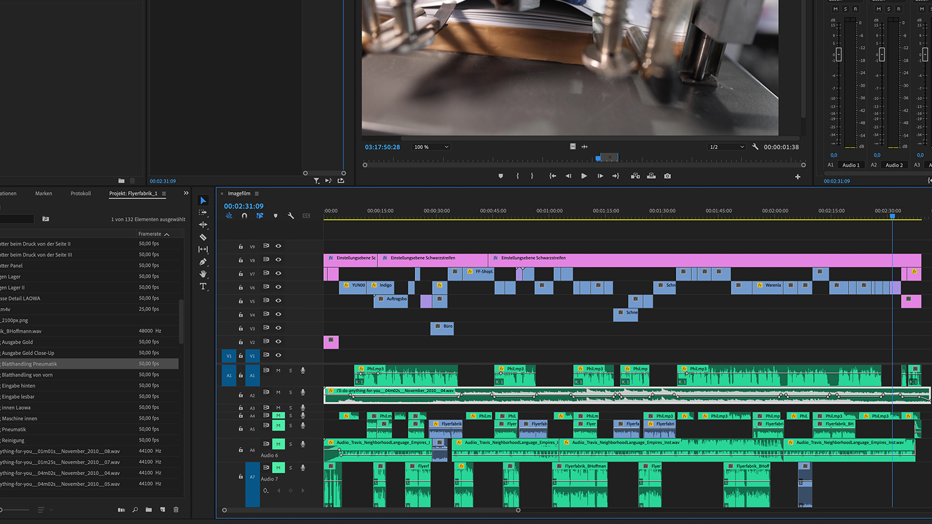Select the Slip tool

tap(203, 249)
